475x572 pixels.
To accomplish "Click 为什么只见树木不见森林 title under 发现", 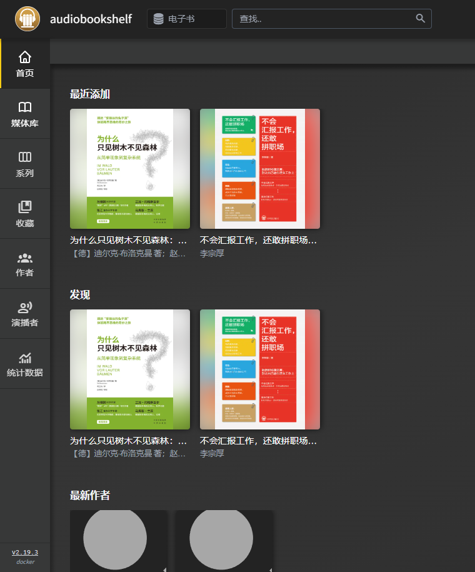I will pyautogui.click(x=128, y=441).
